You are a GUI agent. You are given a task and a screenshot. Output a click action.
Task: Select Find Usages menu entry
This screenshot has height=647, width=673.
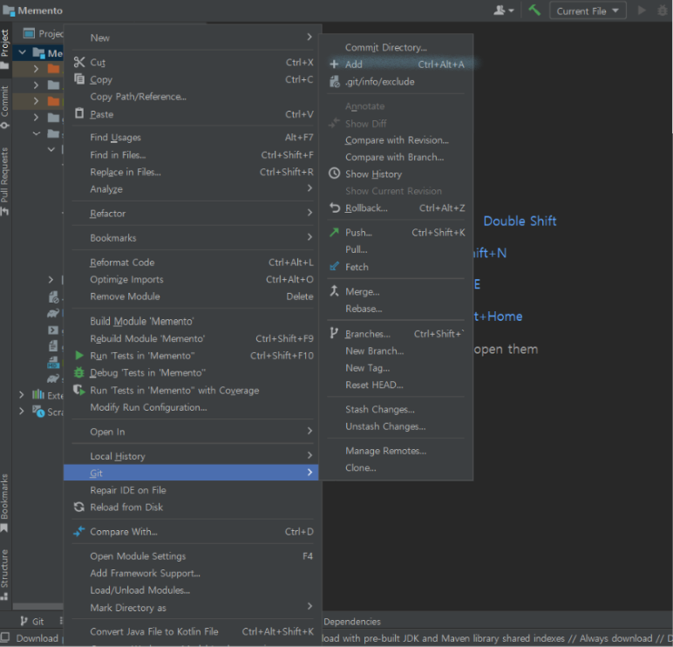(192, 138)
